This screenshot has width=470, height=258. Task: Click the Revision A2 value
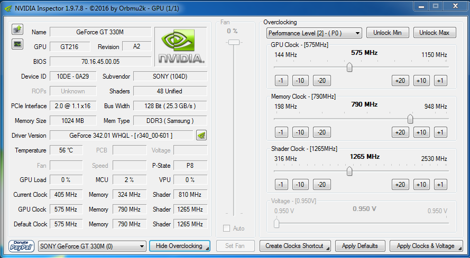coord(137,46)
